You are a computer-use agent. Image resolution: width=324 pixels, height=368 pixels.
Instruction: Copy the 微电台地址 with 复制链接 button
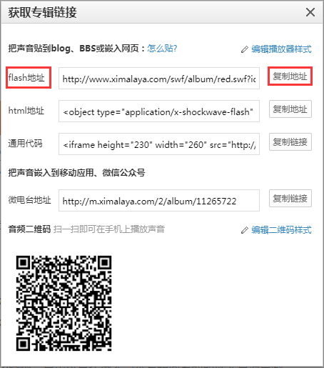click(x=290, y=198)
